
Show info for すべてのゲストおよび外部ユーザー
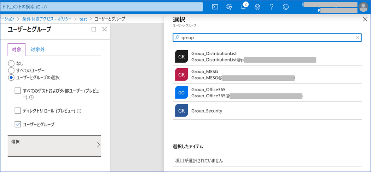(31, 97)
